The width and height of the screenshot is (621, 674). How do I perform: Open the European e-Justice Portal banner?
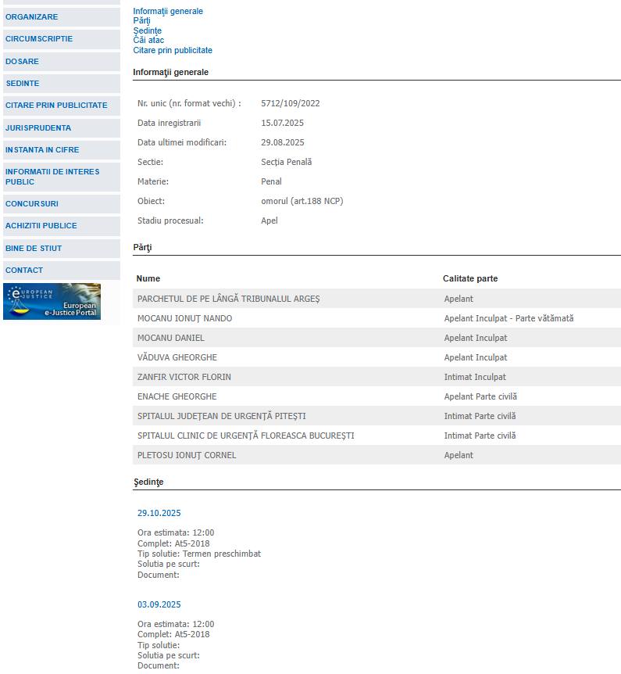pos(52,301)
